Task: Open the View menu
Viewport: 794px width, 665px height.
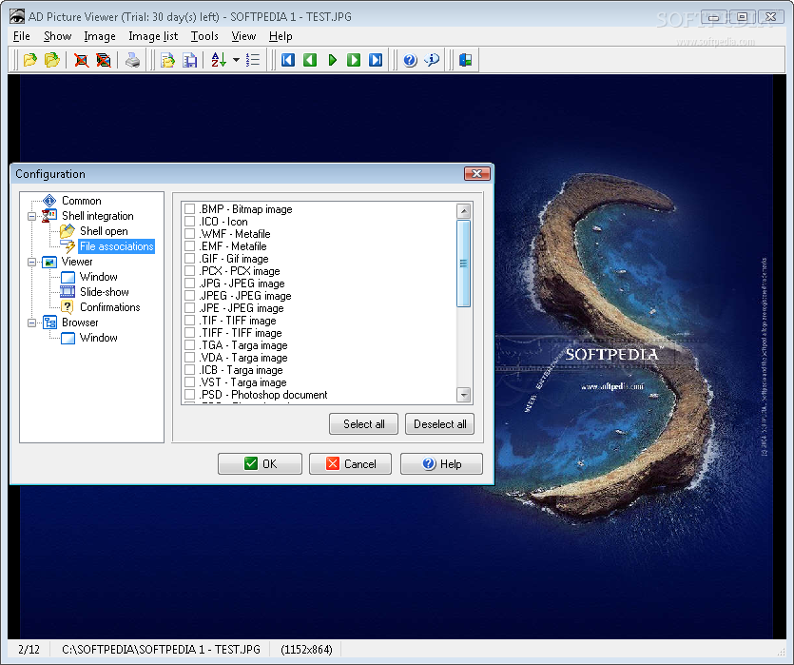Action: pyautogui.click(x=243, y=36)
